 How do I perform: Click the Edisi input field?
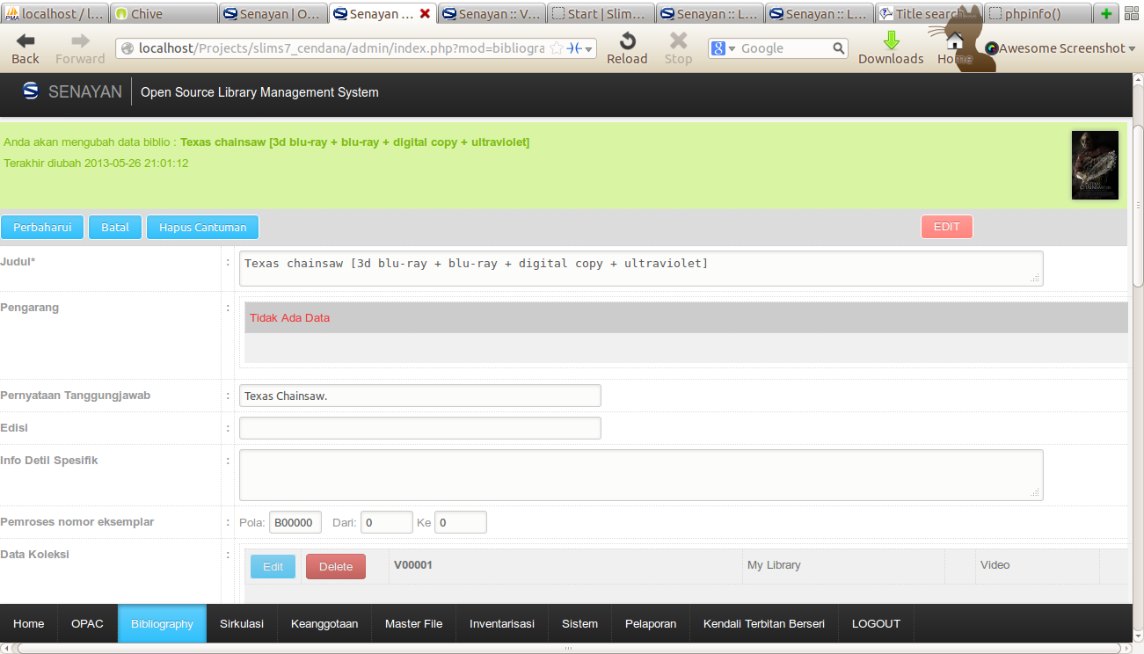(420, 428)
